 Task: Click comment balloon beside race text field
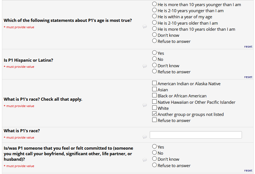point(144,137)
